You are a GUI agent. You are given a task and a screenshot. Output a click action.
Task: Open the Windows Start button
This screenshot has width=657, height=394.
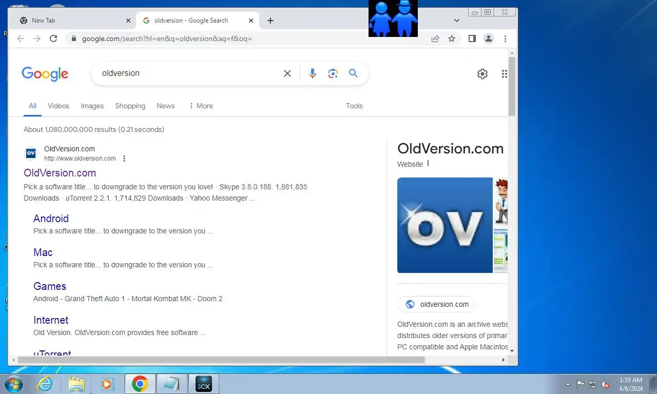coord(13,384)
